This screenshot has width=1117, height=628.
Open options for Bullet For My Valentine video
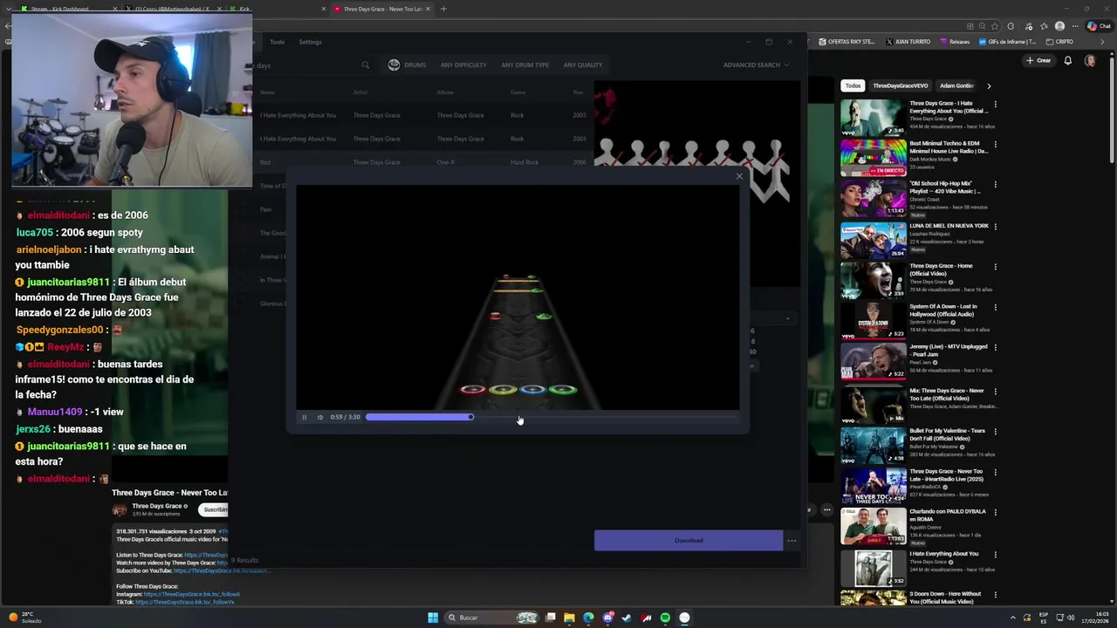pyautogui.click(x=996, y=431)
